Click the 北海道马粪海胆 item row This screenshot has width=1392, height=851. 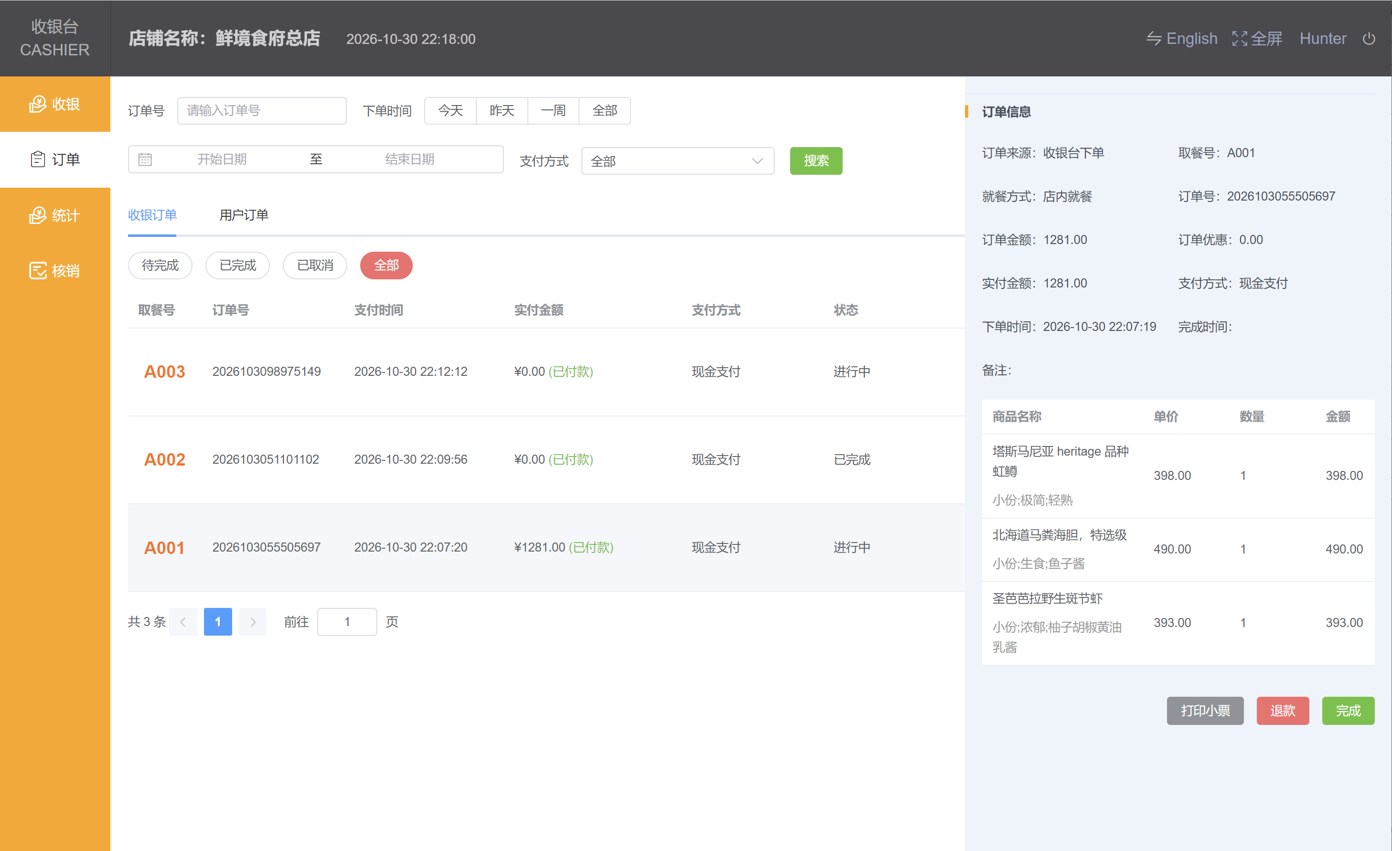tap(1178, 550)
